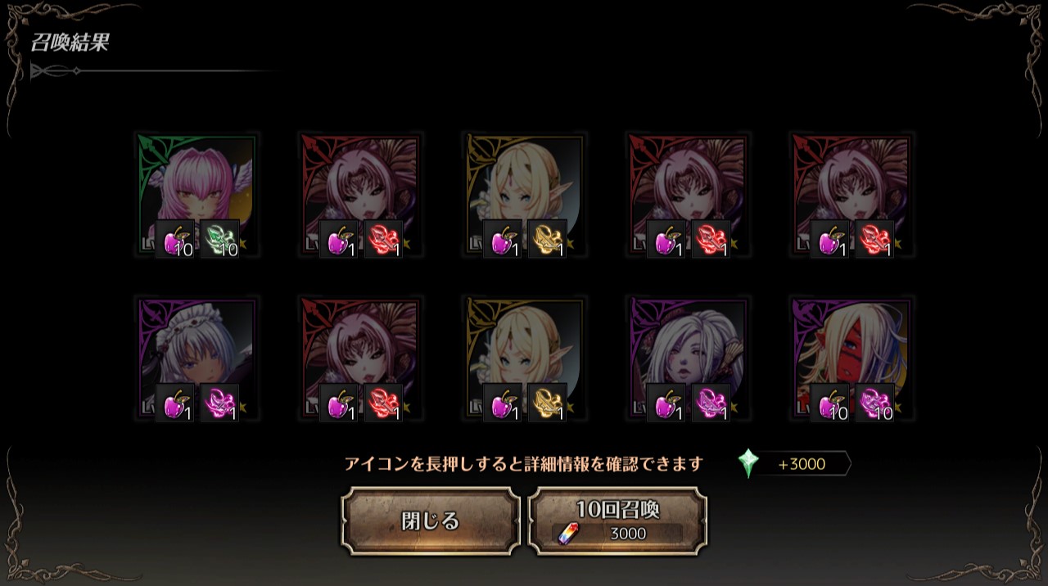The image size is (1048, 586).
Task: Select the red-framed card in bottom row
Action: [x=360, y=359]
